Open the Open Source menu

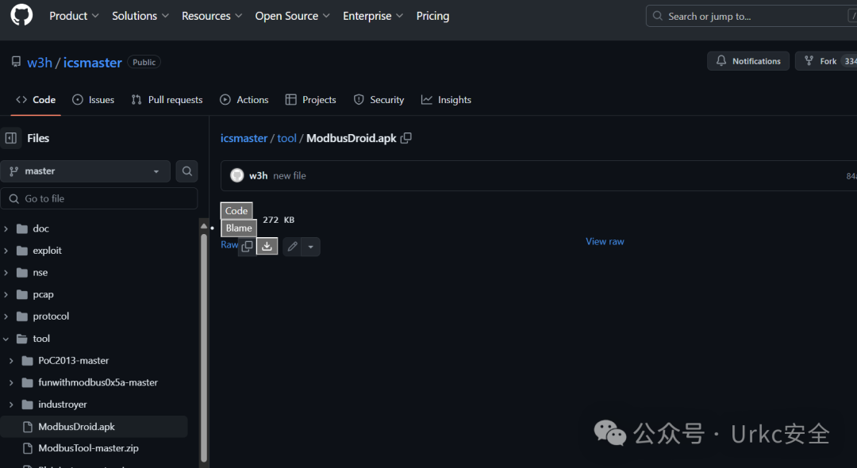point(292,16)
